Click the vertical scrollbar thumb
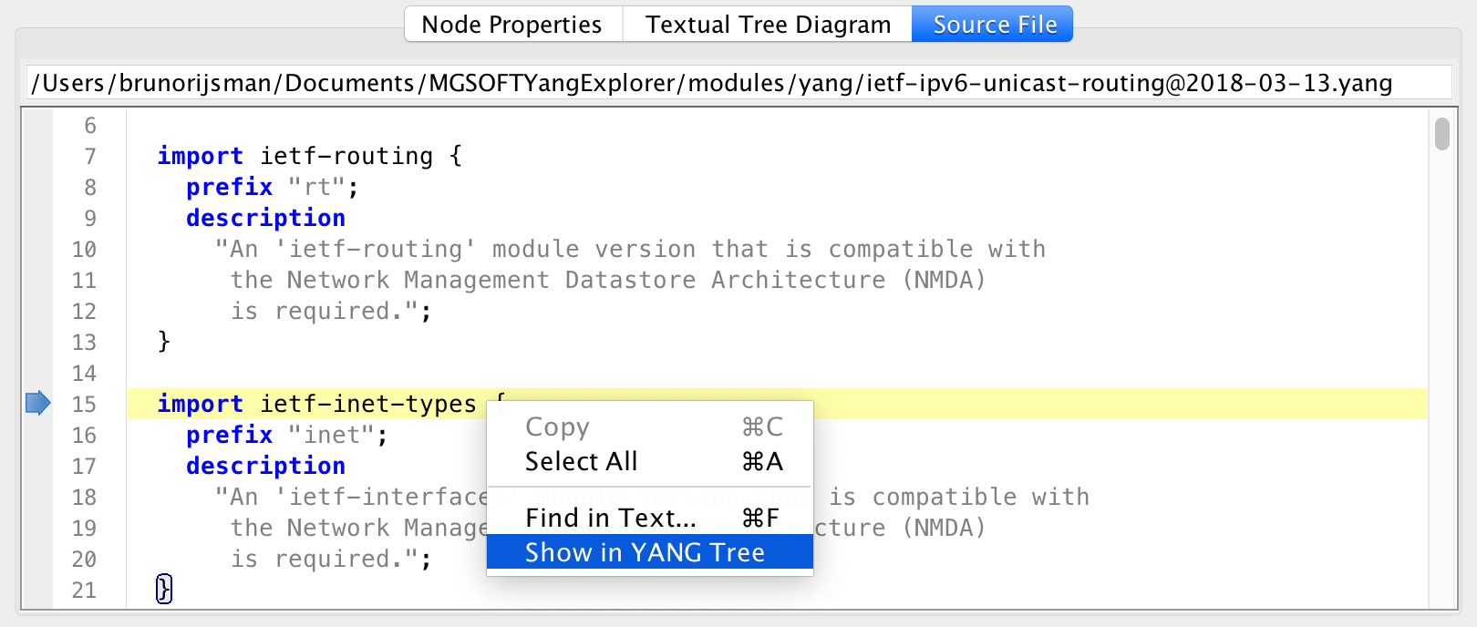1477x627 pixels. point(1441,133)
